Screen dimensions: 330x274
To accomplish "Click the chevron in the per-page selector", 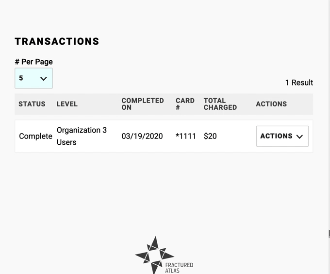I will [x=44, y=79].
